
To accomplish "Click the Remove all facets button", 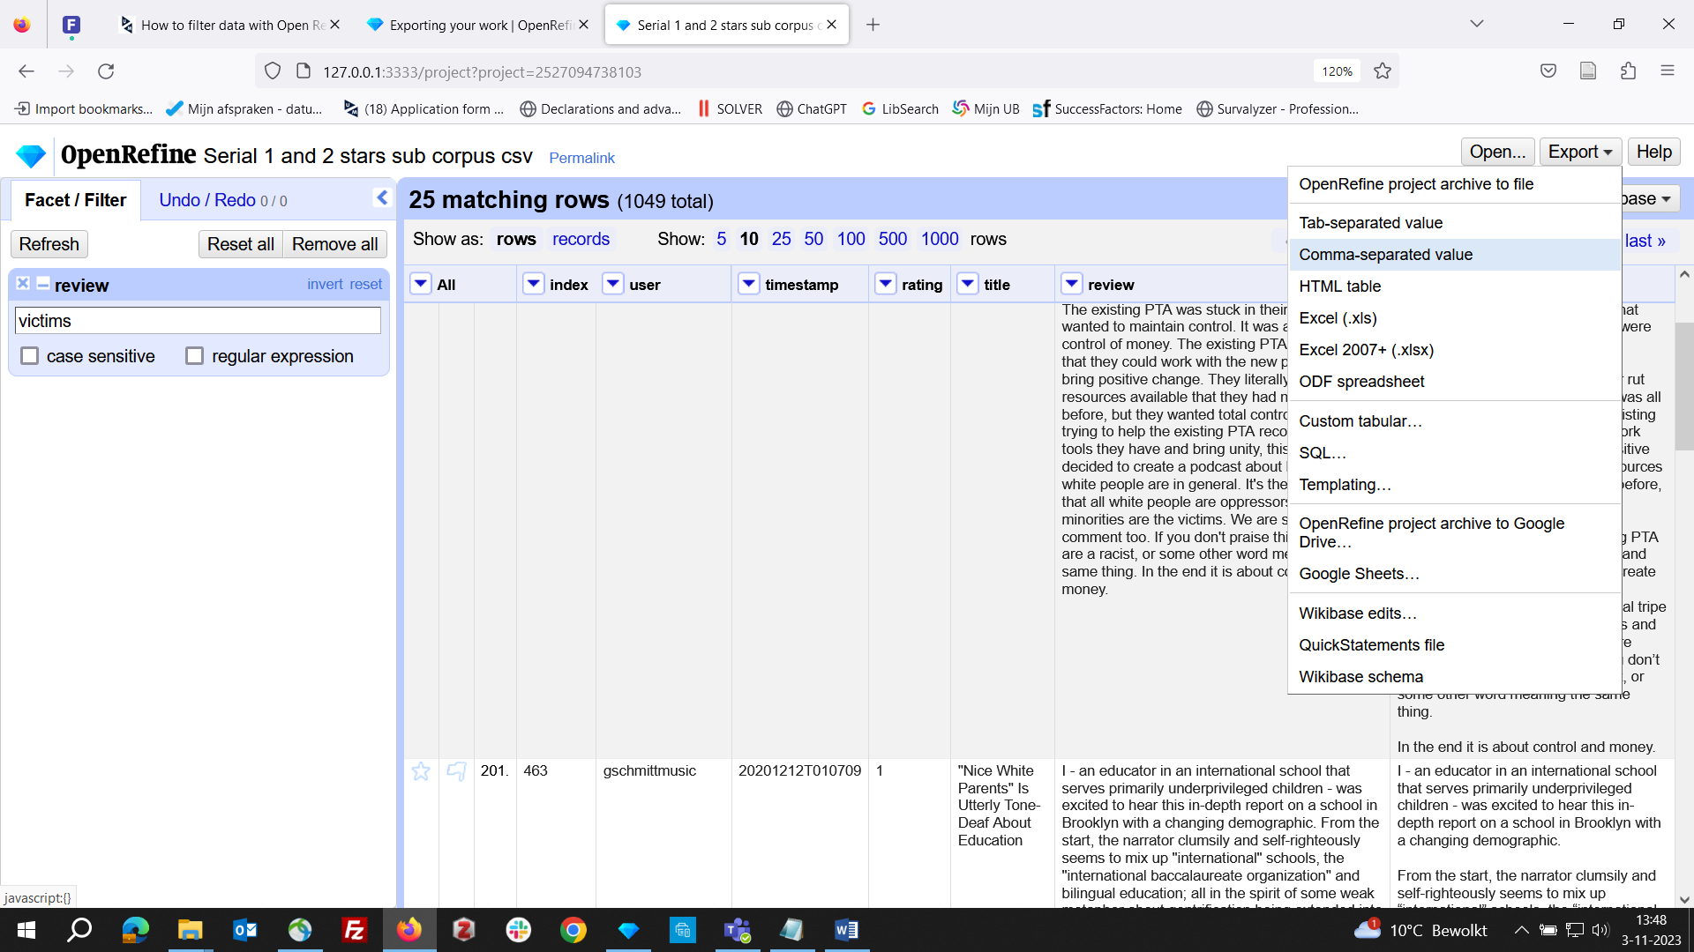I will [x=334, y=244].
